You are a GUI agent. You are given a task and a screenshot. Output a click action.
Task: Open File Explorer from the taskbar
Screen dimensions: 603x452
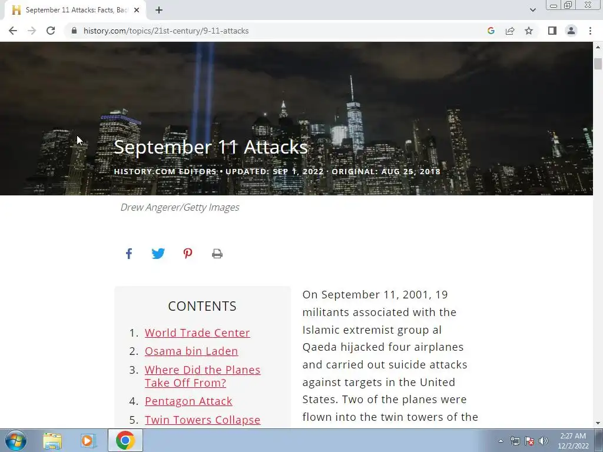(x=52, y=440)
